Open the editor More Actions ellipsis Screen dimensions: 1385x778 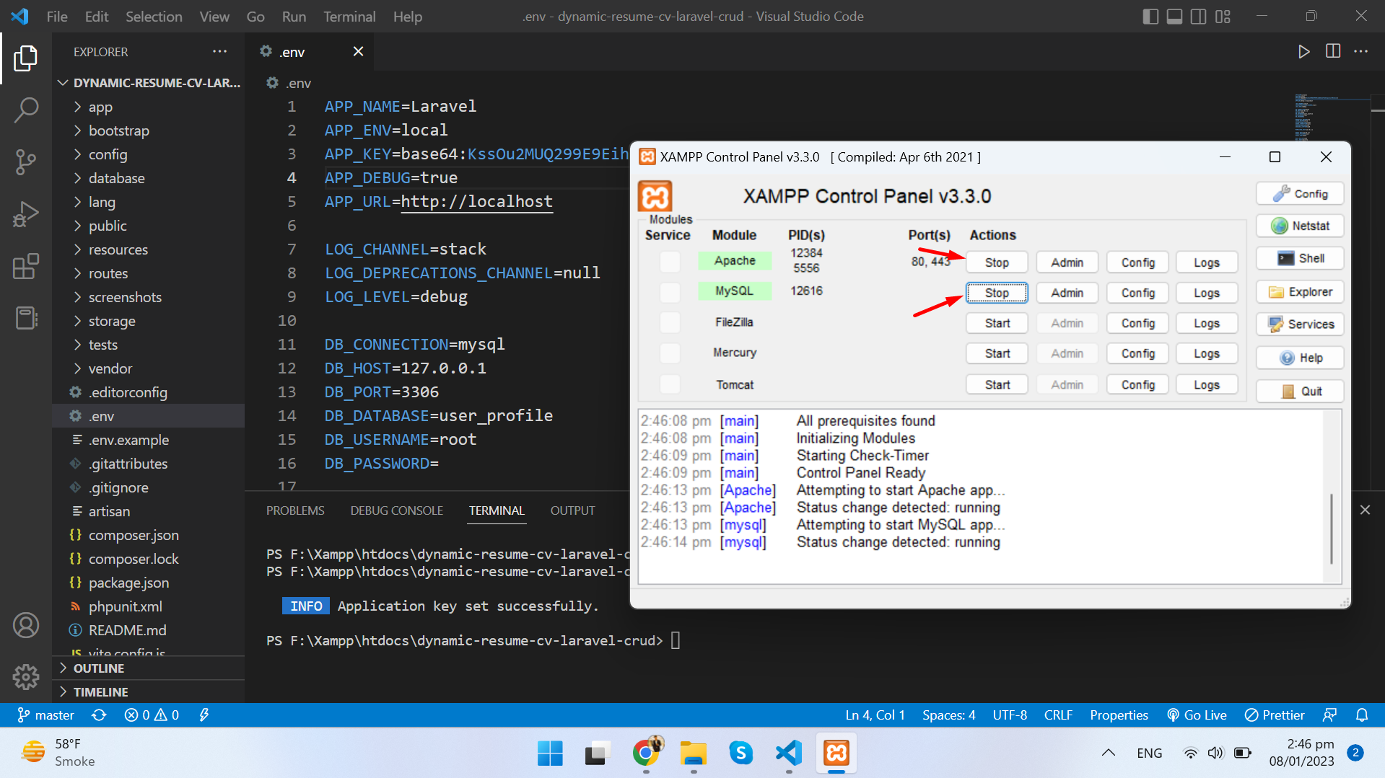[1361, 51]
